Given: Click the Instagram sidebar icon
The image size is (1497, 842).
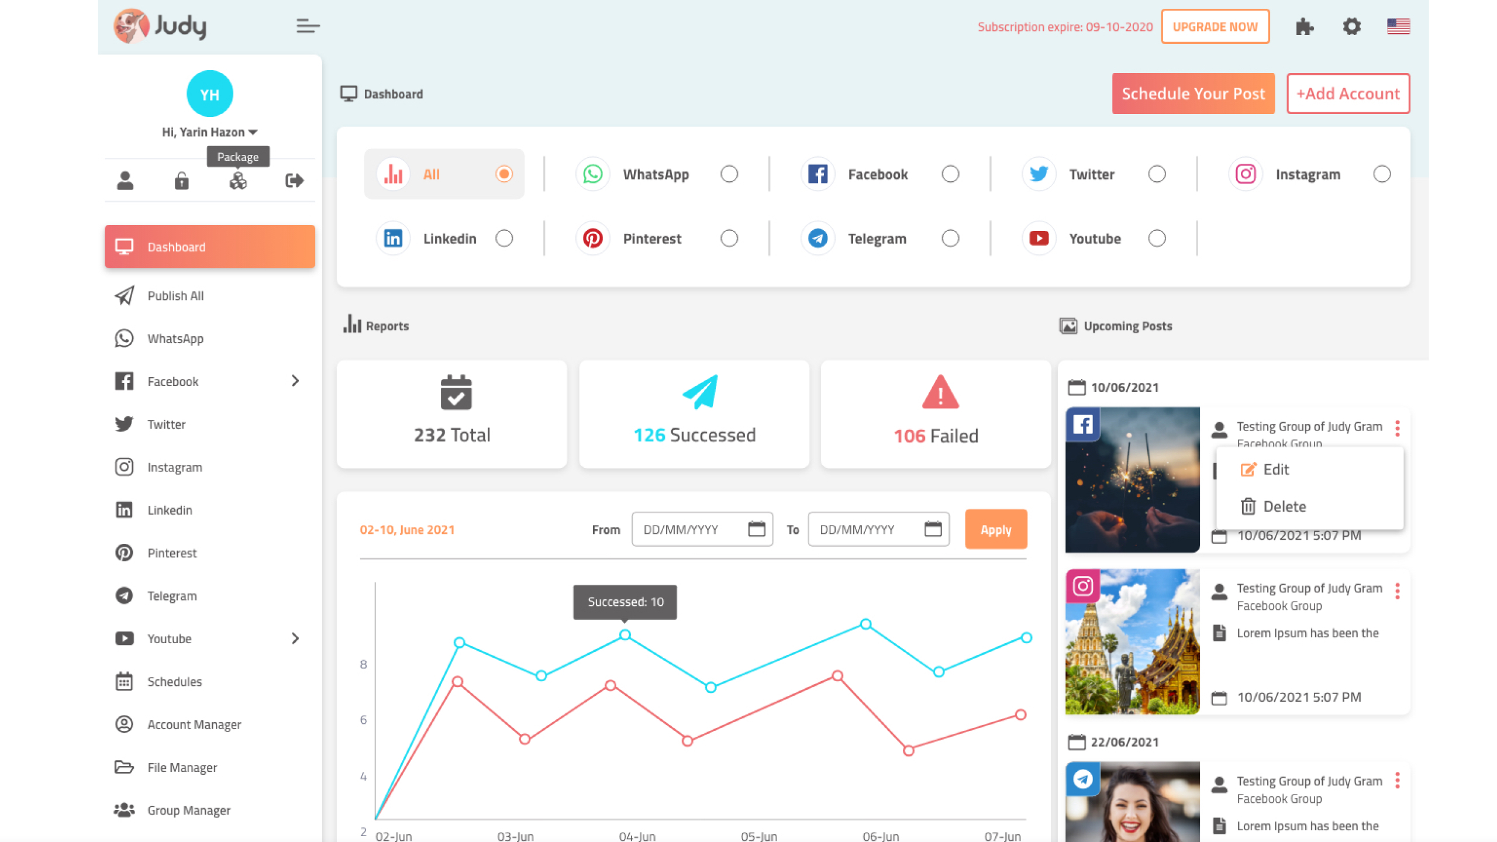Looking at the screenshot, I should click(123, 467).
